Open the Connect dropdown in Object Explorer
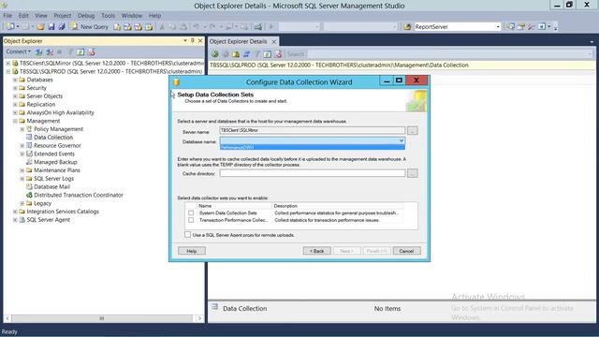Viewport: 599px width, 337px height. click(18, 51)
